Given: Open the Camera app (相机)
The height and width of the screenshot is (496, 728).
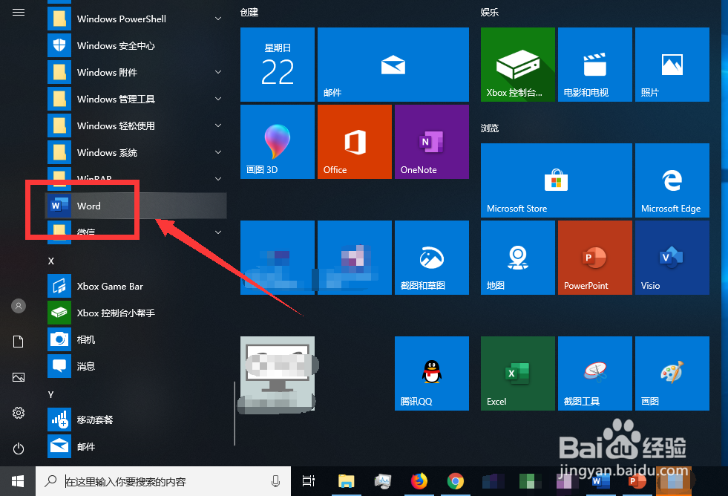Looking at the screenshot, I should (x=136, y=339).
